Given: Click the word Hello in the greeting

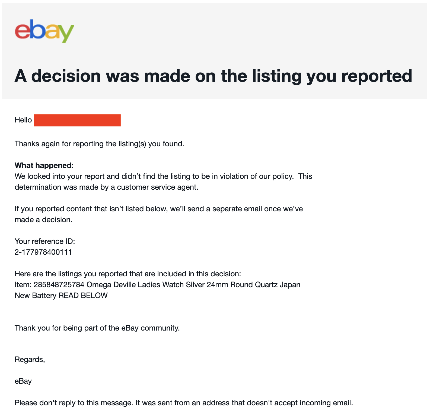Looking at the screenshot, I should (23, 120).
